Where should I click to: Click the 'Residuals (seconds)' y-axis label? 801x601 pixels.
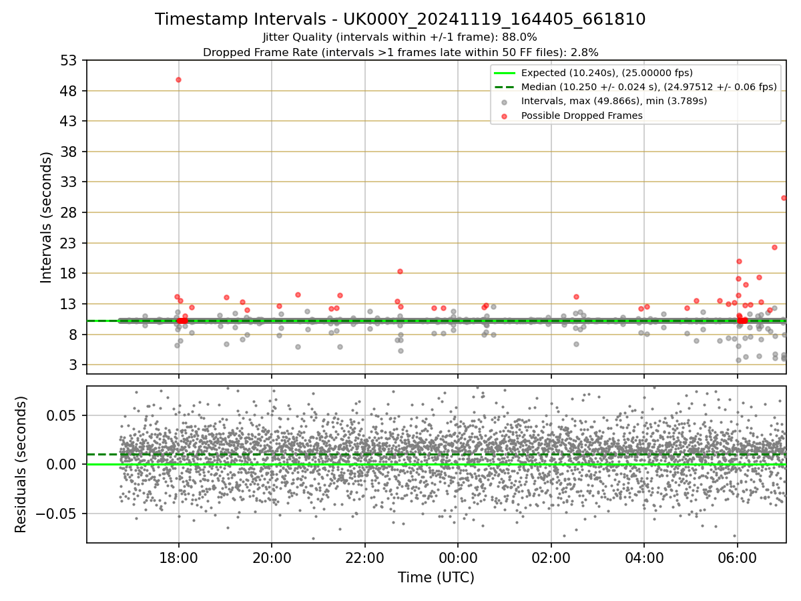point(21,464)
